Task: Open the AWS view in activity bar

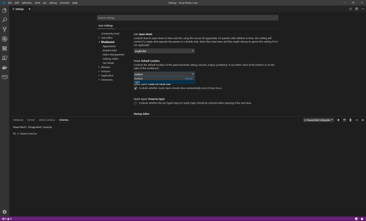Action: pyautogui.click(x=5, y=77)
